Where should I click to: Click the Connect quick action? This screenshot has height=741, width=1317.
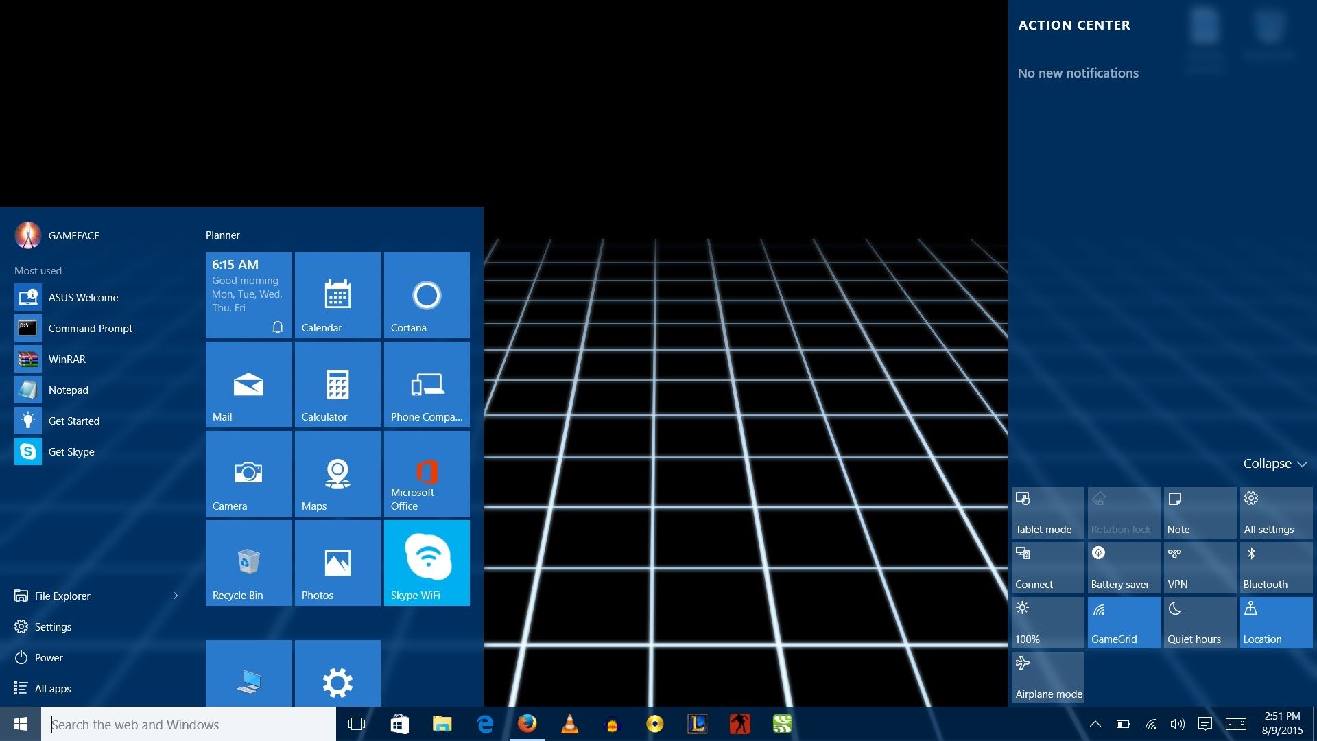(1047, 567)
